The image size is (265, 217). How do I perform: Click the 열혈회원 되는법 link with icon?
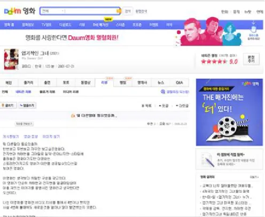[175, 92]
